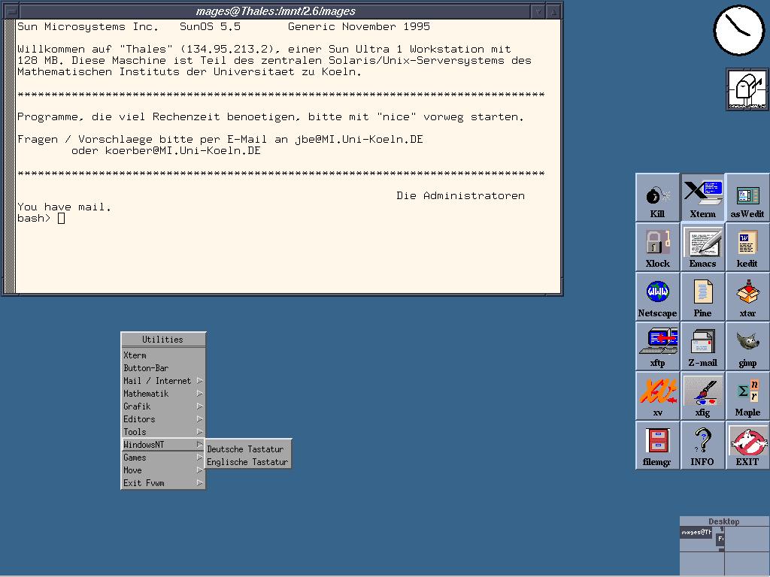Click the terminal window's left scrollbar
The height and width of the screenshot is (577, 770).
pyautogui.click(x=11, y=158)
